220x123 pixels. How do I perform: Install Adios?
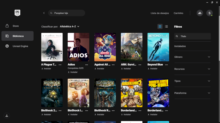click(x=73, y=72)
